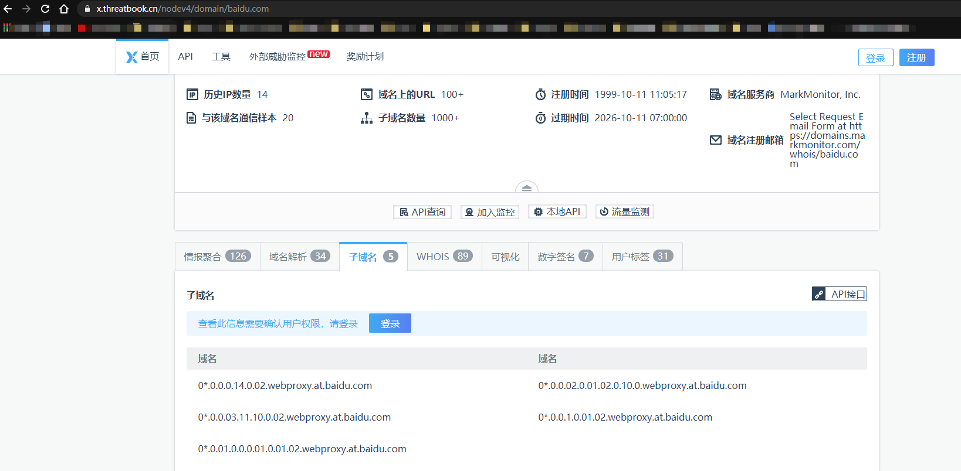The width and height of the screenshot is (961, 471).
Task: Click the 子域名数量 value 1000+
Action: click(445, 118)
